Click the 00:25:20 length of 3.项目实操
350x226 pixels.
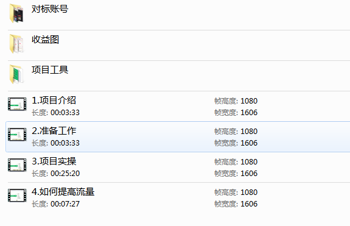65,173
